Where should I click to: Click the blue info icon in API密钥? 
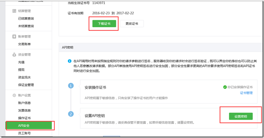pos(70,61)
